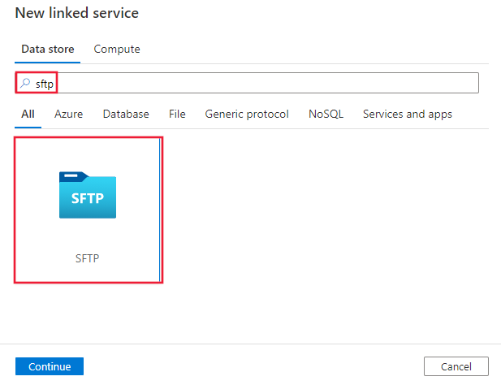Image resolution: width=501 pixels, height=385 pixels.
Task: Filter connectors by Azure
Action: click(68, 114)
